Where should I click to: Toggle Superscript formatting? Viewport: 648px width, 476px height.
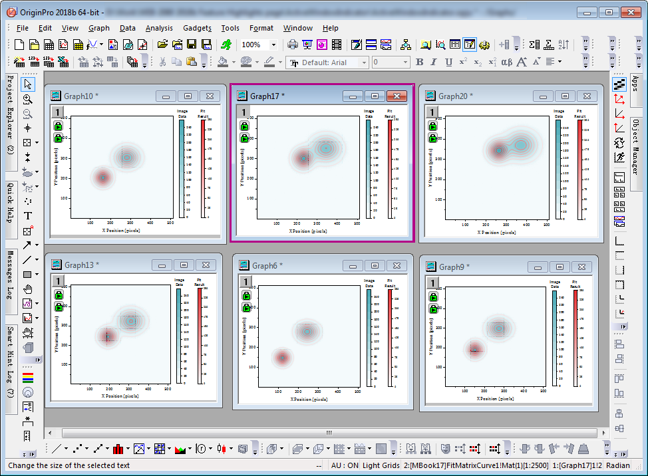pyautogui.click(x=463, y=62)
